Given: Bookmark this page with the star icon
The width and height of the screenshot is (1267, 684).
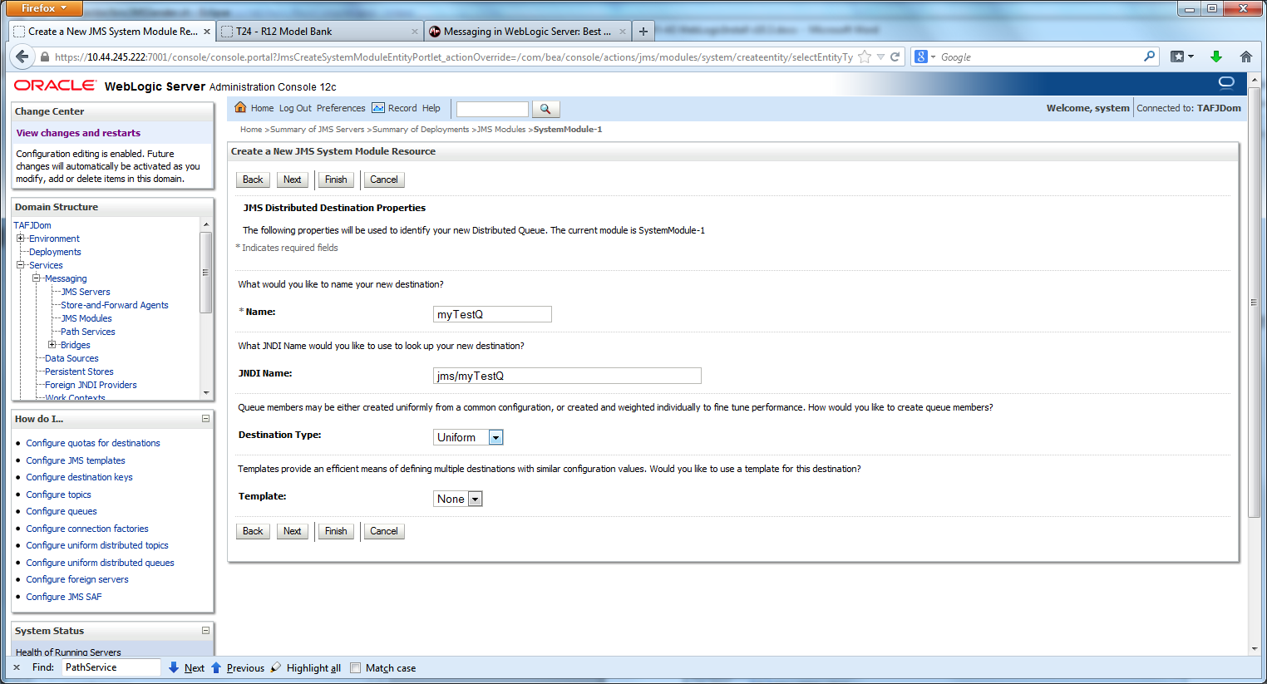Looking at the screenshot, I should 865,57.
